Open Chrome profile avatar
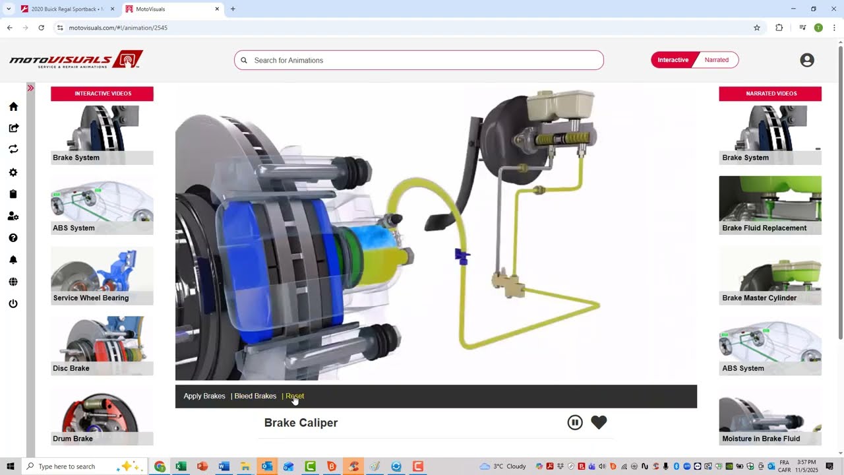Image resolution: width=844 pixels, height=475 pixels. [x=818, y=28]
